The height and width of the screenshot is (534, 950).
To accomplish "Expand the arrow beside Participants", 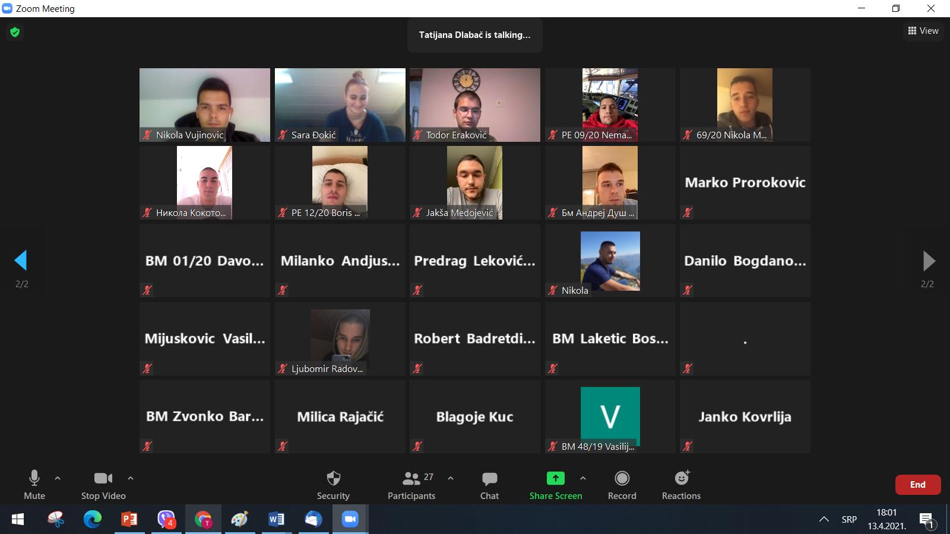I will [451, 478].
